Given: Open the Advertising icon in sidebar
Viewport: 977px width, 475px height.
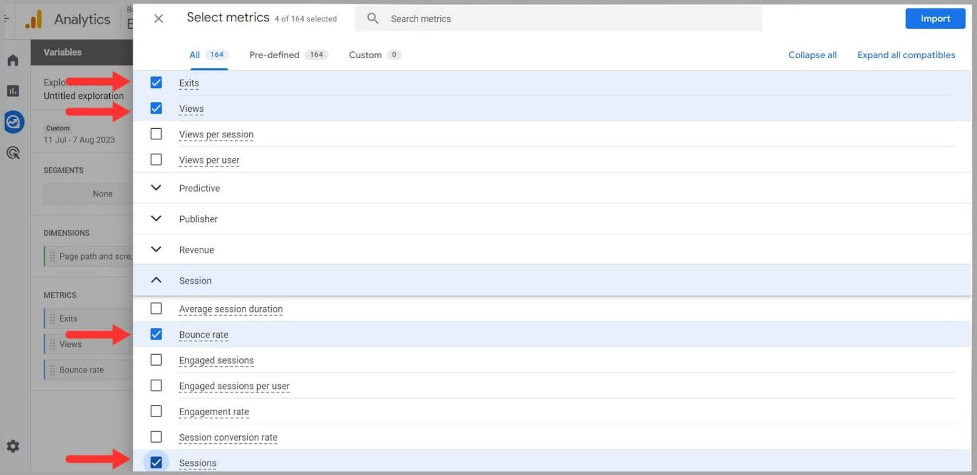Looking at the screenshot, I should pos(13,153).
